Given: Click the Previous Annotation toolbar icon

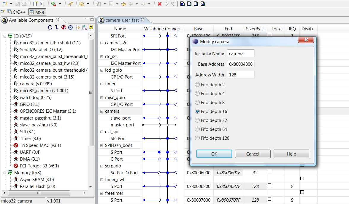Looking at the screenshot, I should coord(111,4).
